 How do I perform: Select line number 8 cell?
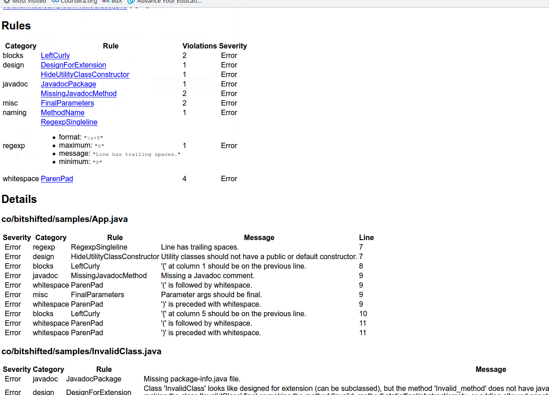click(x=361, y=266)
